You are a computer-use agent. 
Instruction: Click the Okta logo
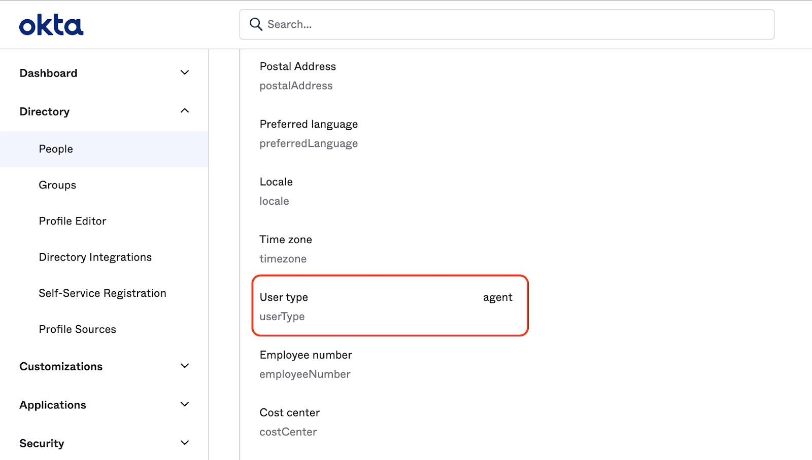(51, 25)
